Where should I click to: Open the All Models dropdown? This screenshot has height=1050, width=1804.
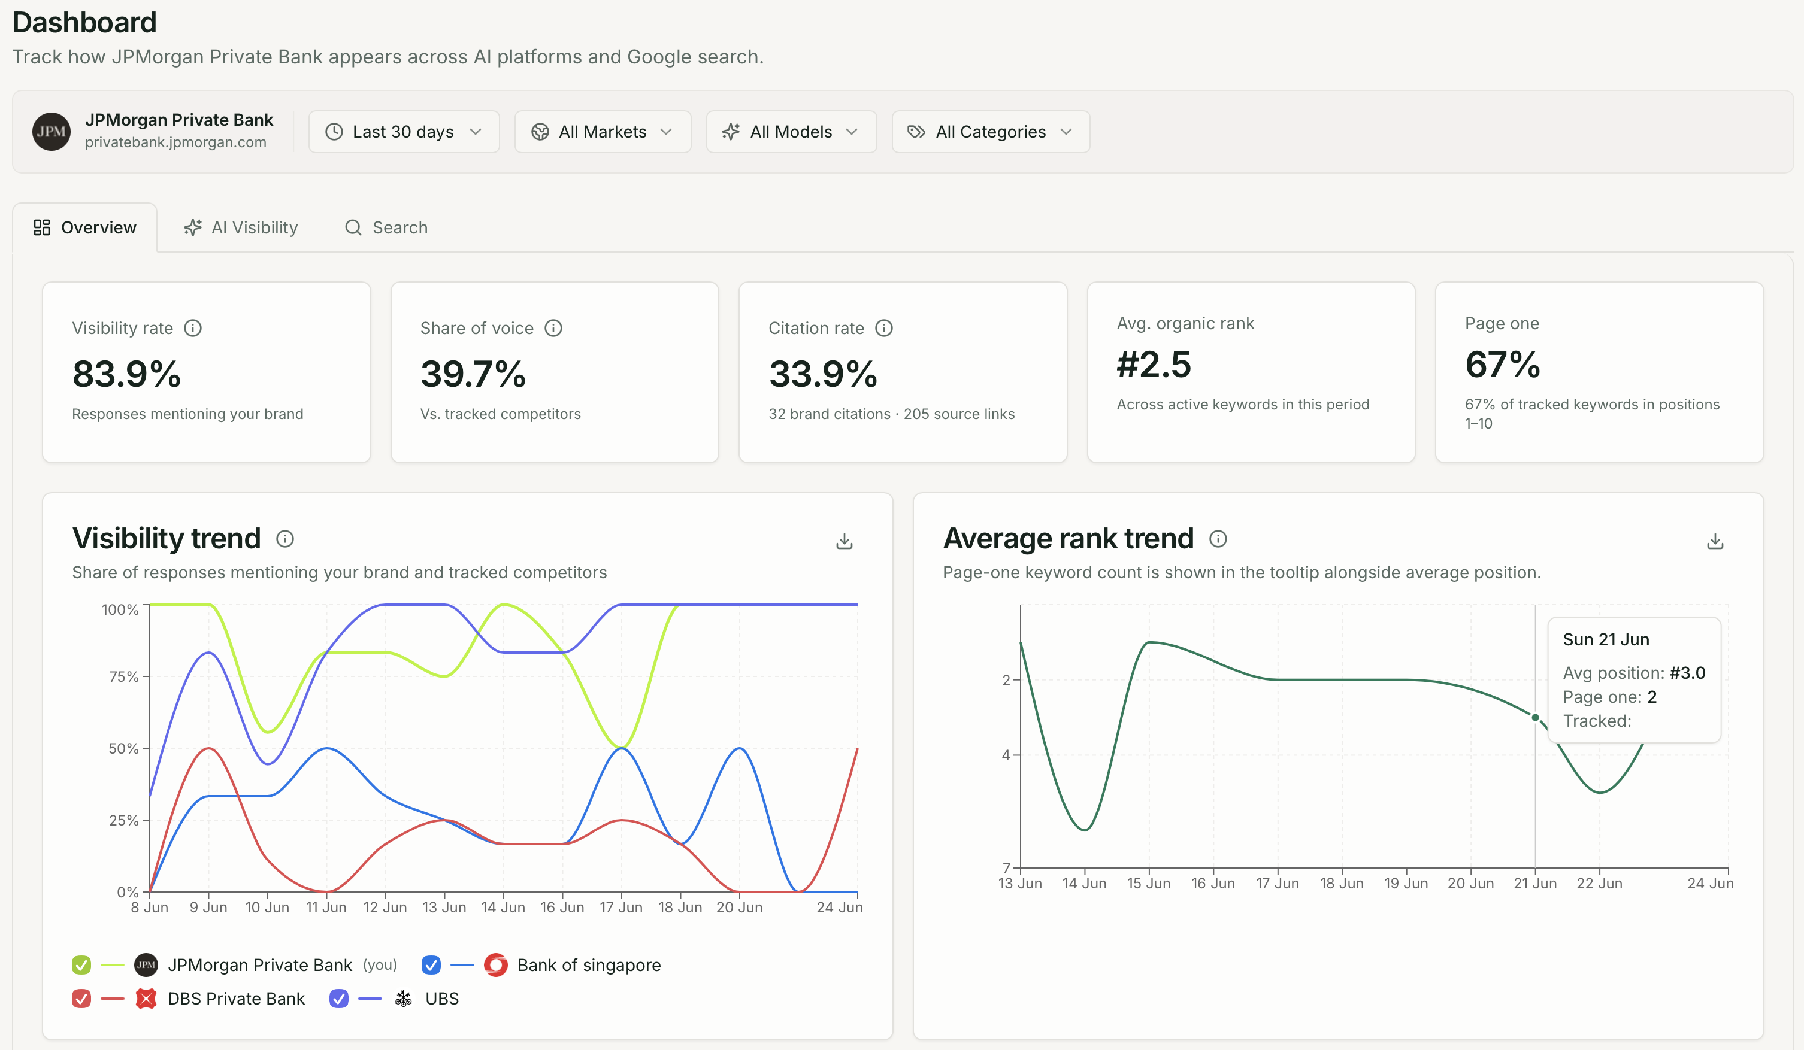(791, 132)
